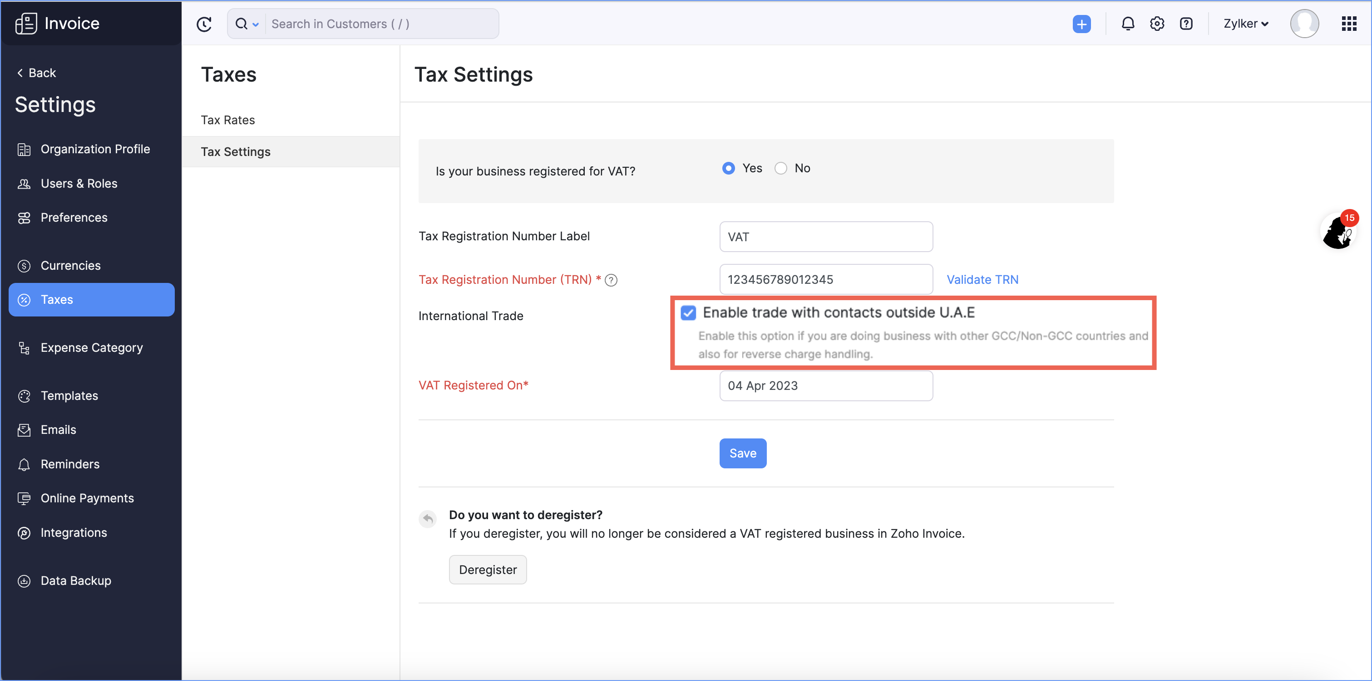1372x681 pixels.
Task: Open the settings gear icon
Action: pyautogui.click(x=1157, y=24)
